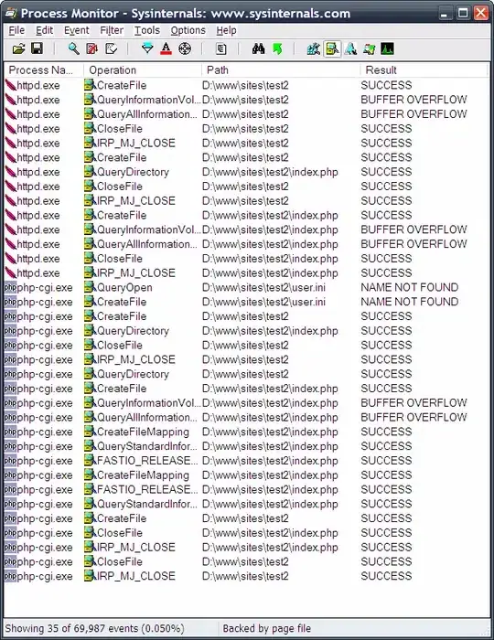Open the Options menu
The image size is (494, 640).
(188, 30)
